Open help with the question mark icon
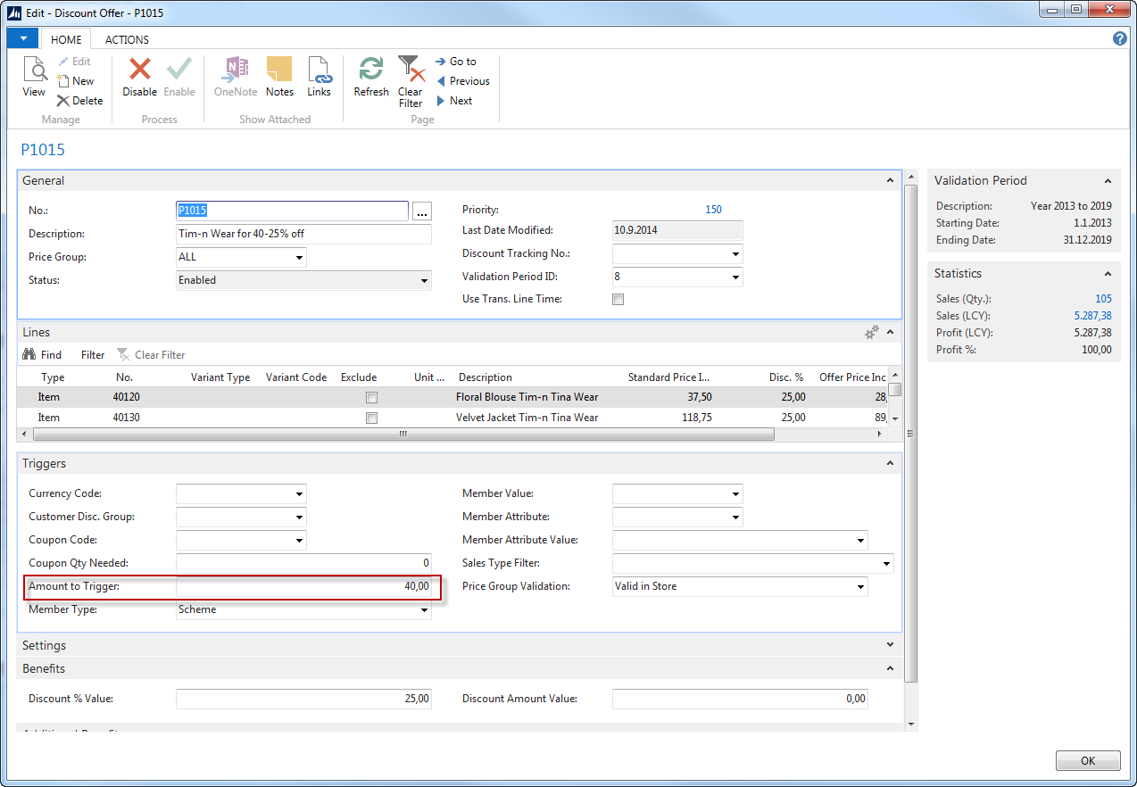This screenshot has height=787, width=1137. click(x=1120, y=39)
